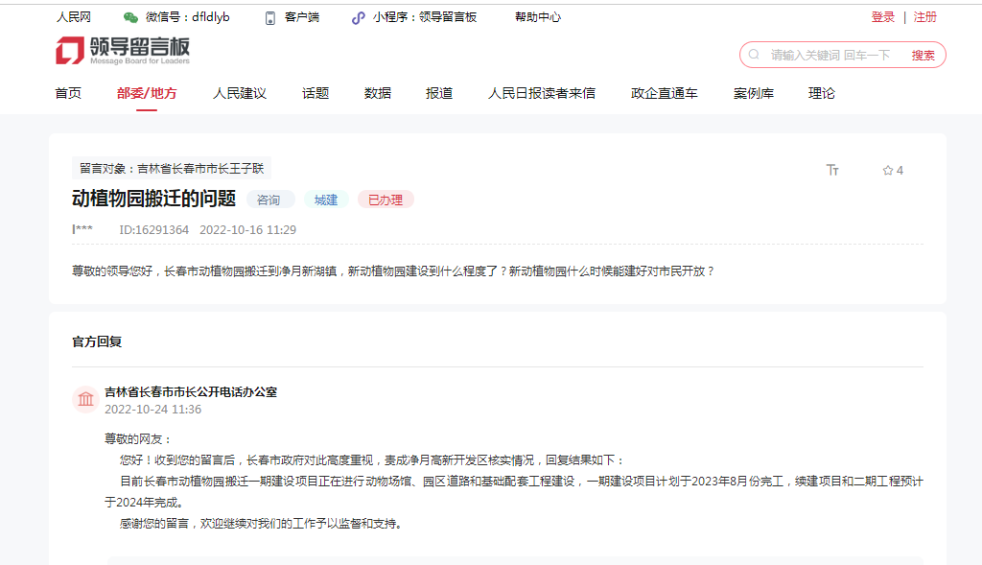
Task: Open the 首页 home tab
Action: pyautogui.click(x=68, y=93)
